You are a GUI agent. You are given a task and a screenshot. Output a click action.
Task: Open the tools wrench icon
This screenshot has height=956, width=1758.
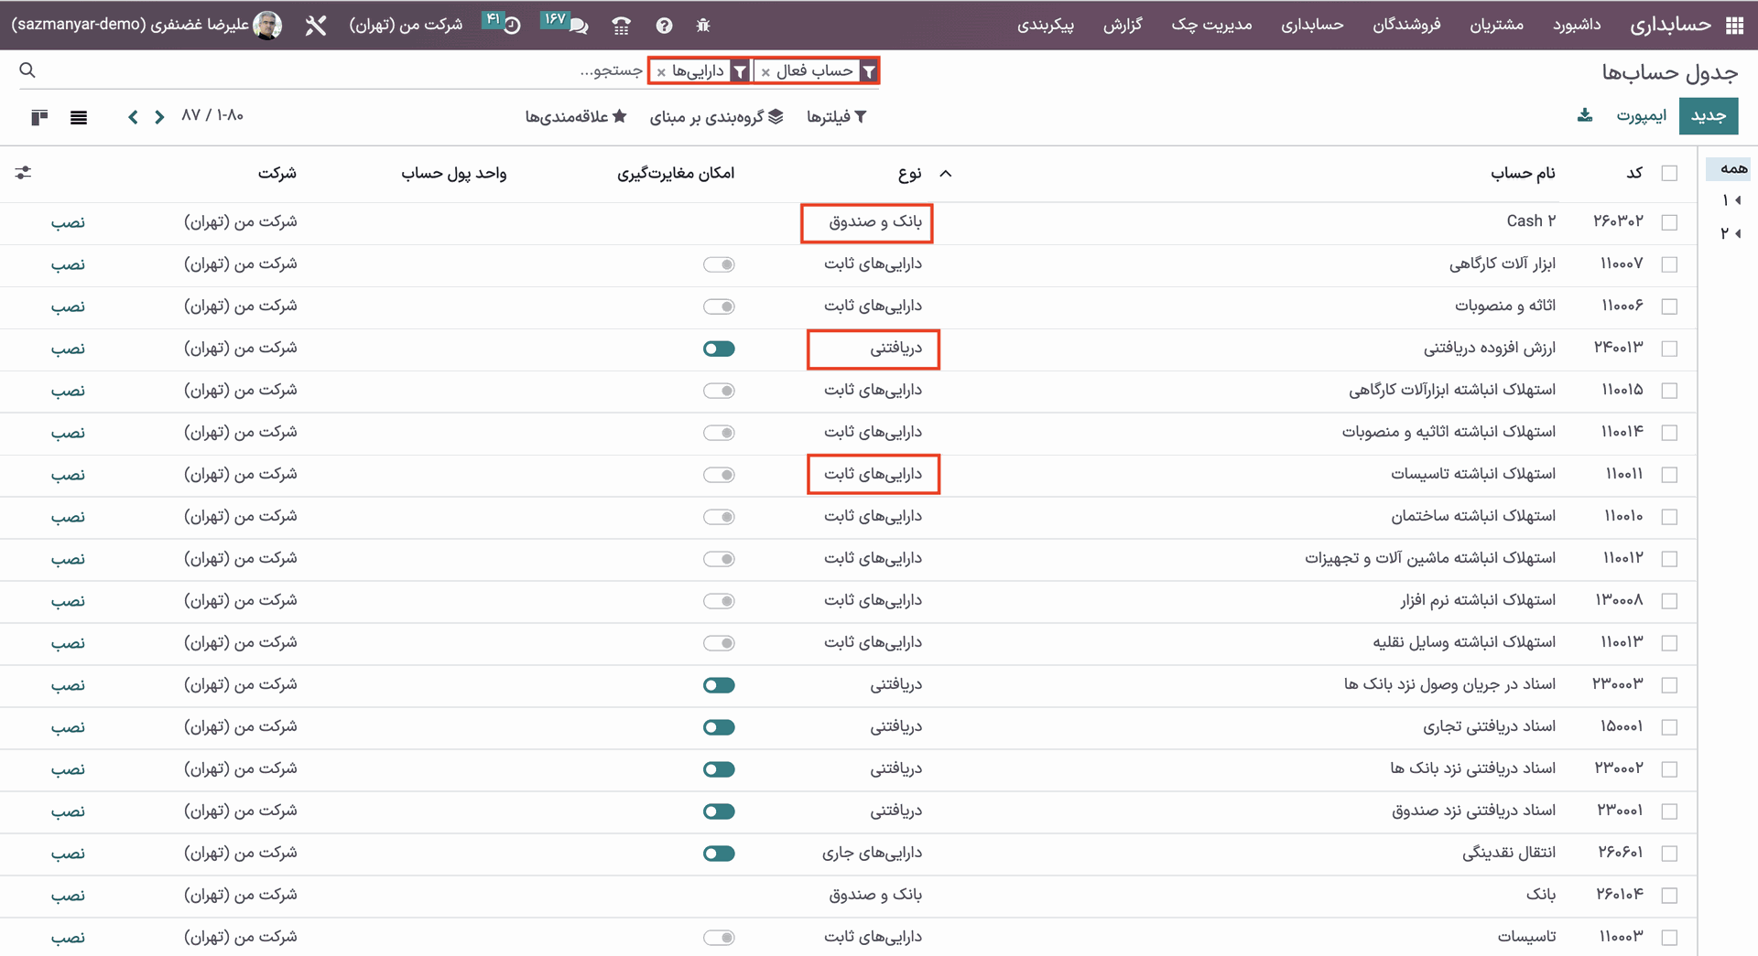[316, 26]
